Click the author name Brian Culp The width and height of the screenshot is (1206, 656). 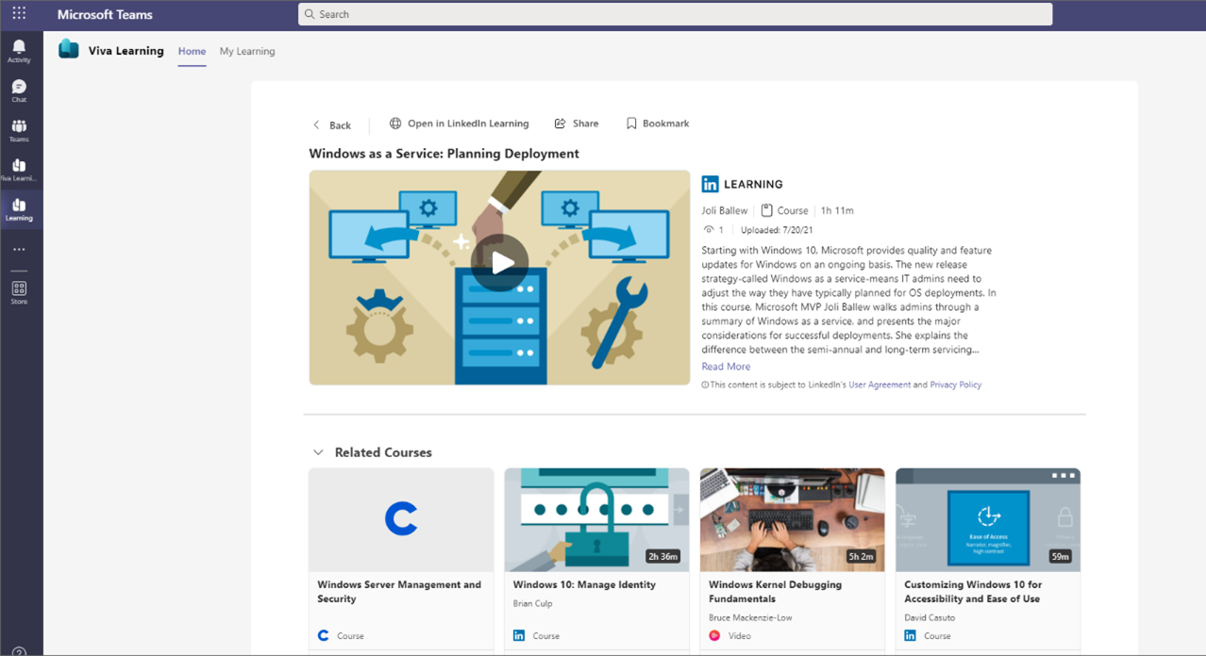click(533, 603)
